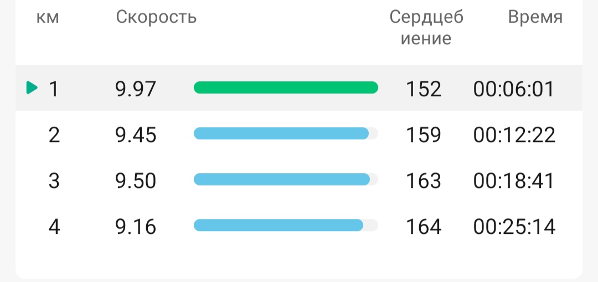
Task: Click heart rate value 164
Action: [x=424, y=227]
